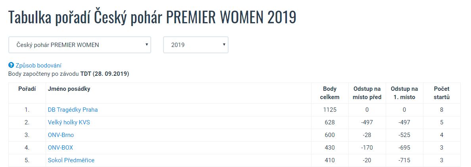Click the 628 points cell

(329, 122)
